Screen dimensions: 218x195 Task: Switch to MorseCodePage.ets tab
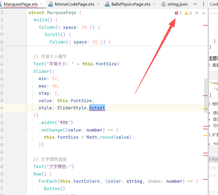(x=74, y=4)
